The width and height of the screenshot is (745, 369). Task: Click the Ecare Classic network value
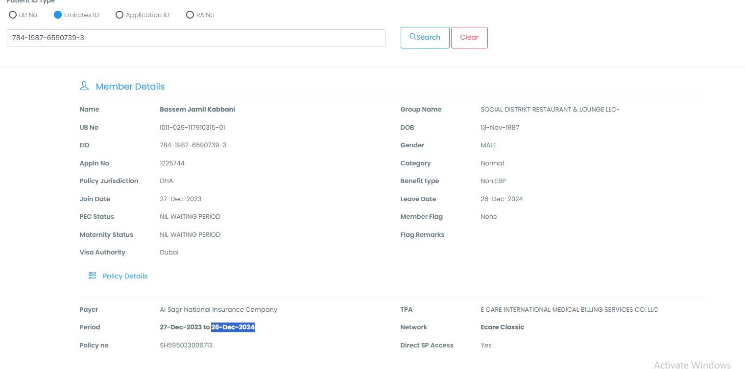[x=502, y=327]
